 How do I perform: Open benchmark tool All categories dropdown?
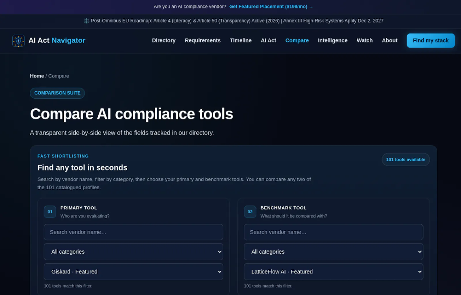click(x=333, y=252)
